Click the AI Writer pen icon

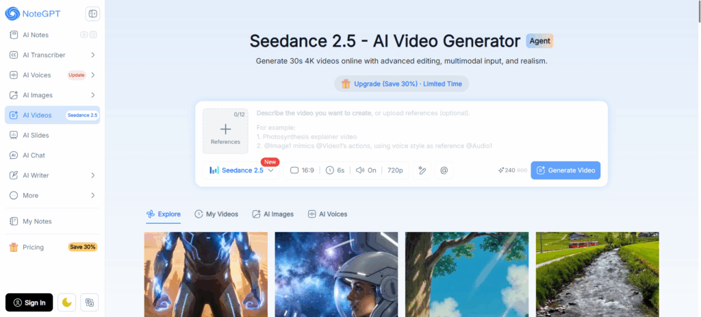(14, 175)
